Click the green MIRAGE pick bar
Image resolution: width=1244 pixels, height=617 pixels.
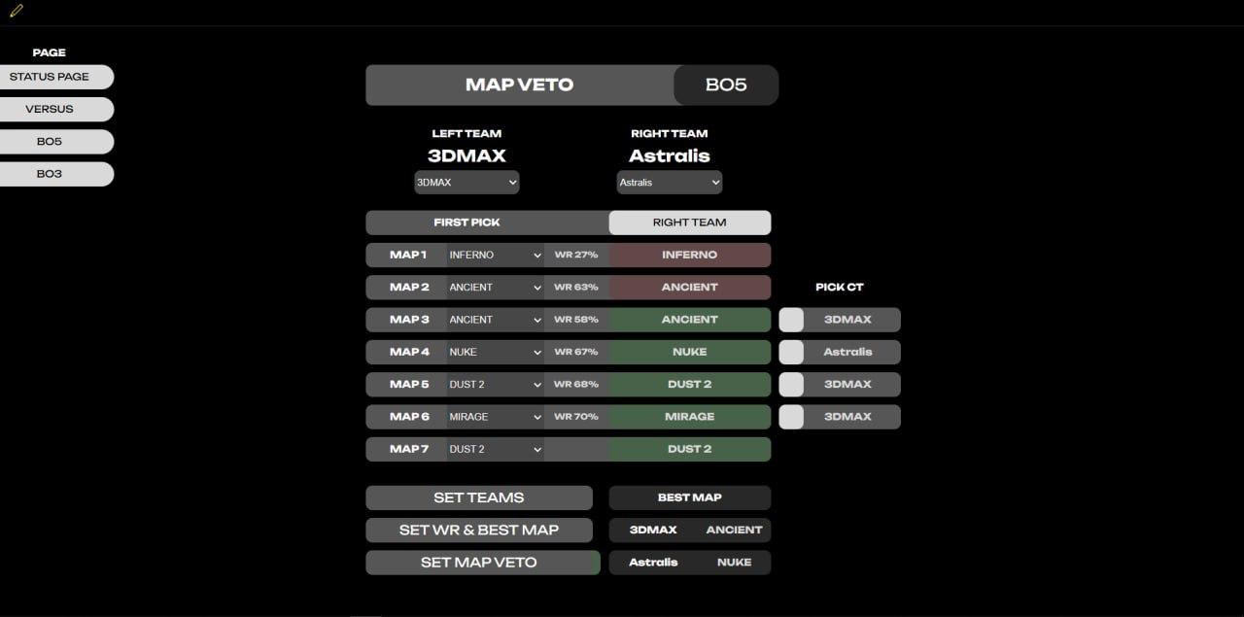click(x=690, y=417)
